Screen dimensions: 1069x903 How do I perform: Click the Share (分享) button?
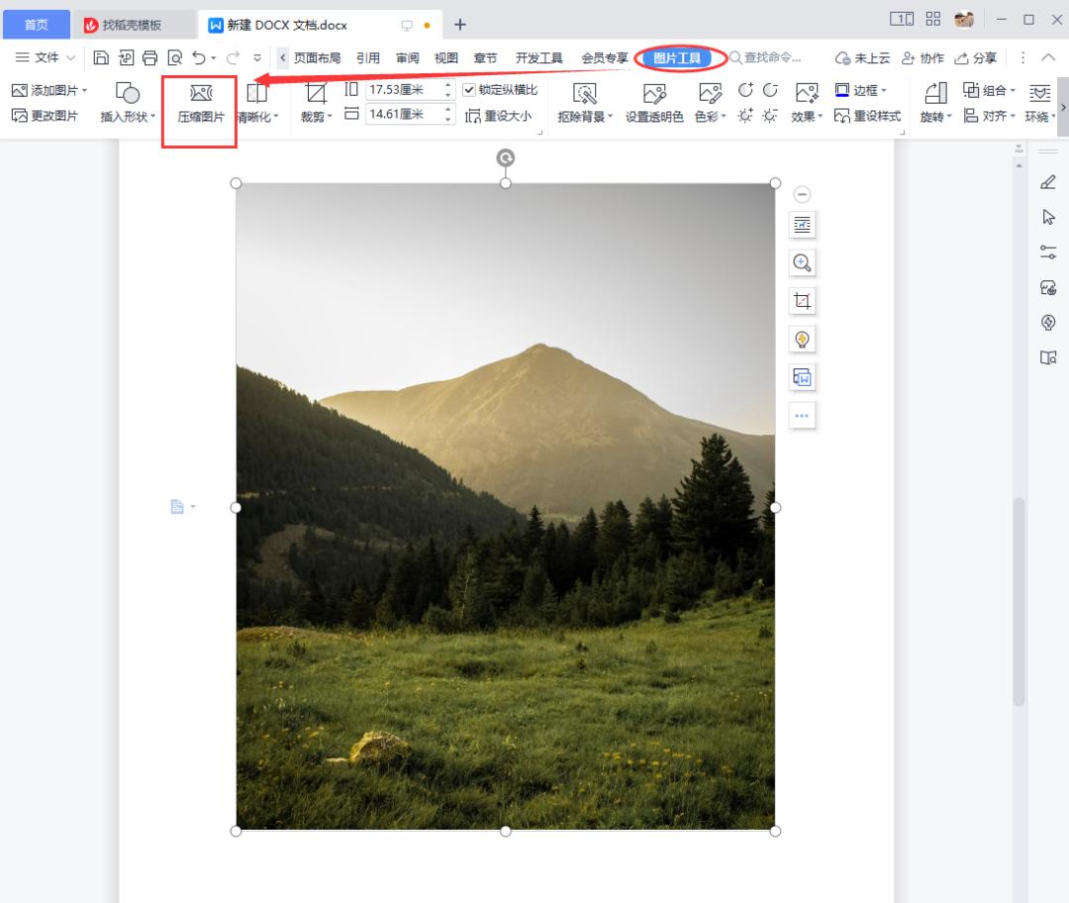coord(976,57)
